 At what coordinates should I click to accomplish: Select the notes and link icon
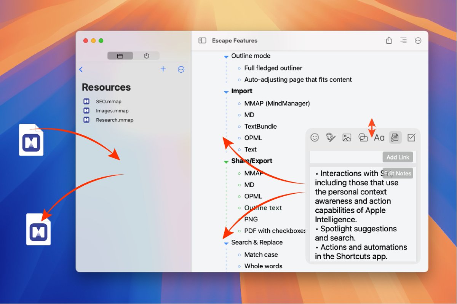[x=395, y=138]
